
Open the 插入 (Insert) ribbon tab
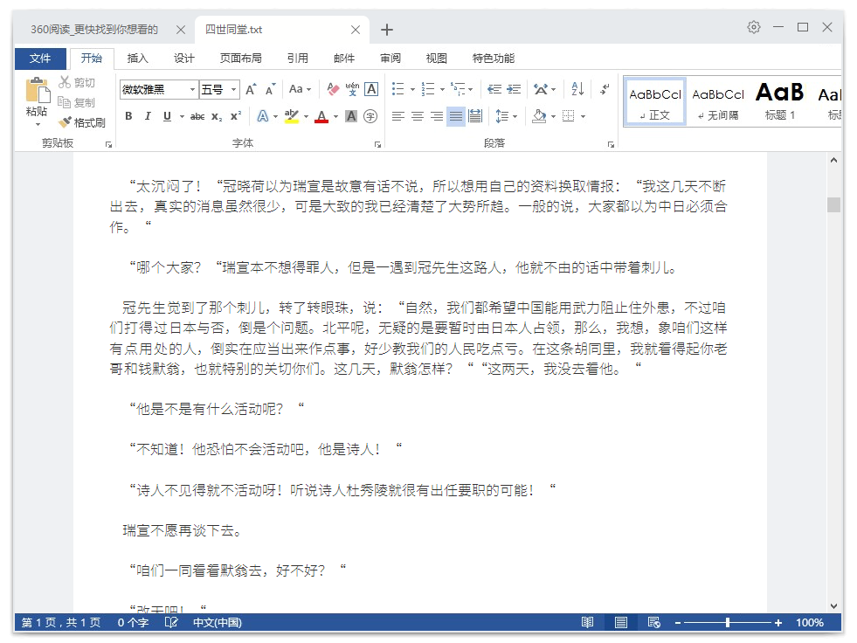(x=138, y=59)
